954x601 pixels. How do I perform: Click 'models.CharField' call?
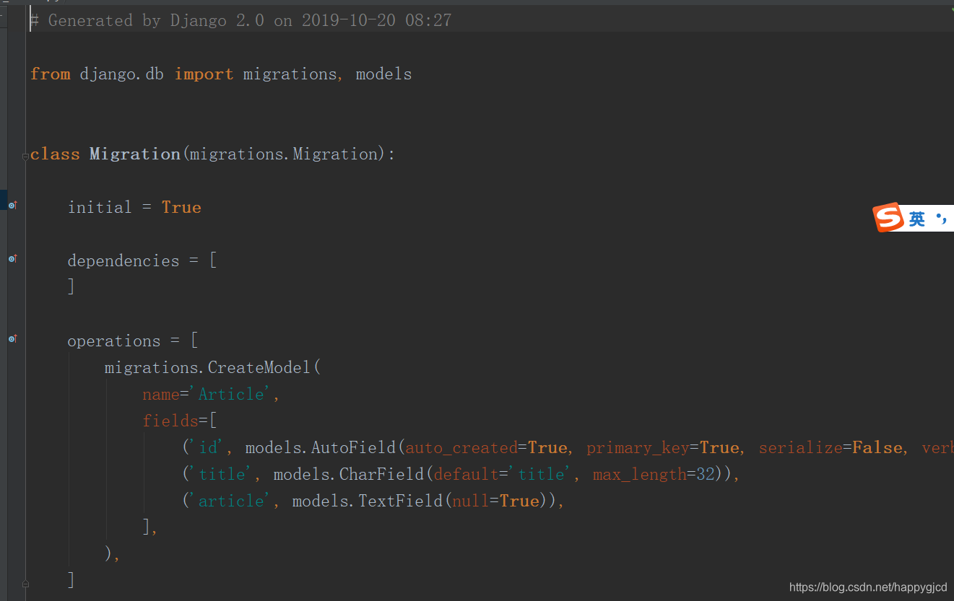click(349, 475)
